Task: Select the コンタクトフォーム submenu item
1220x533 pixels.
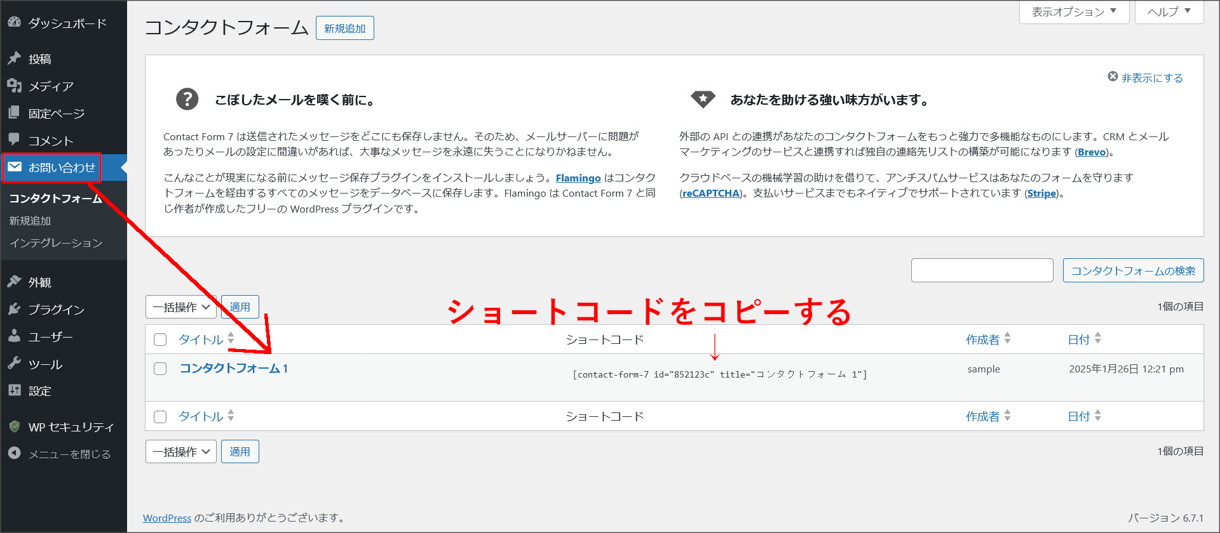Action: coord(55,199)
